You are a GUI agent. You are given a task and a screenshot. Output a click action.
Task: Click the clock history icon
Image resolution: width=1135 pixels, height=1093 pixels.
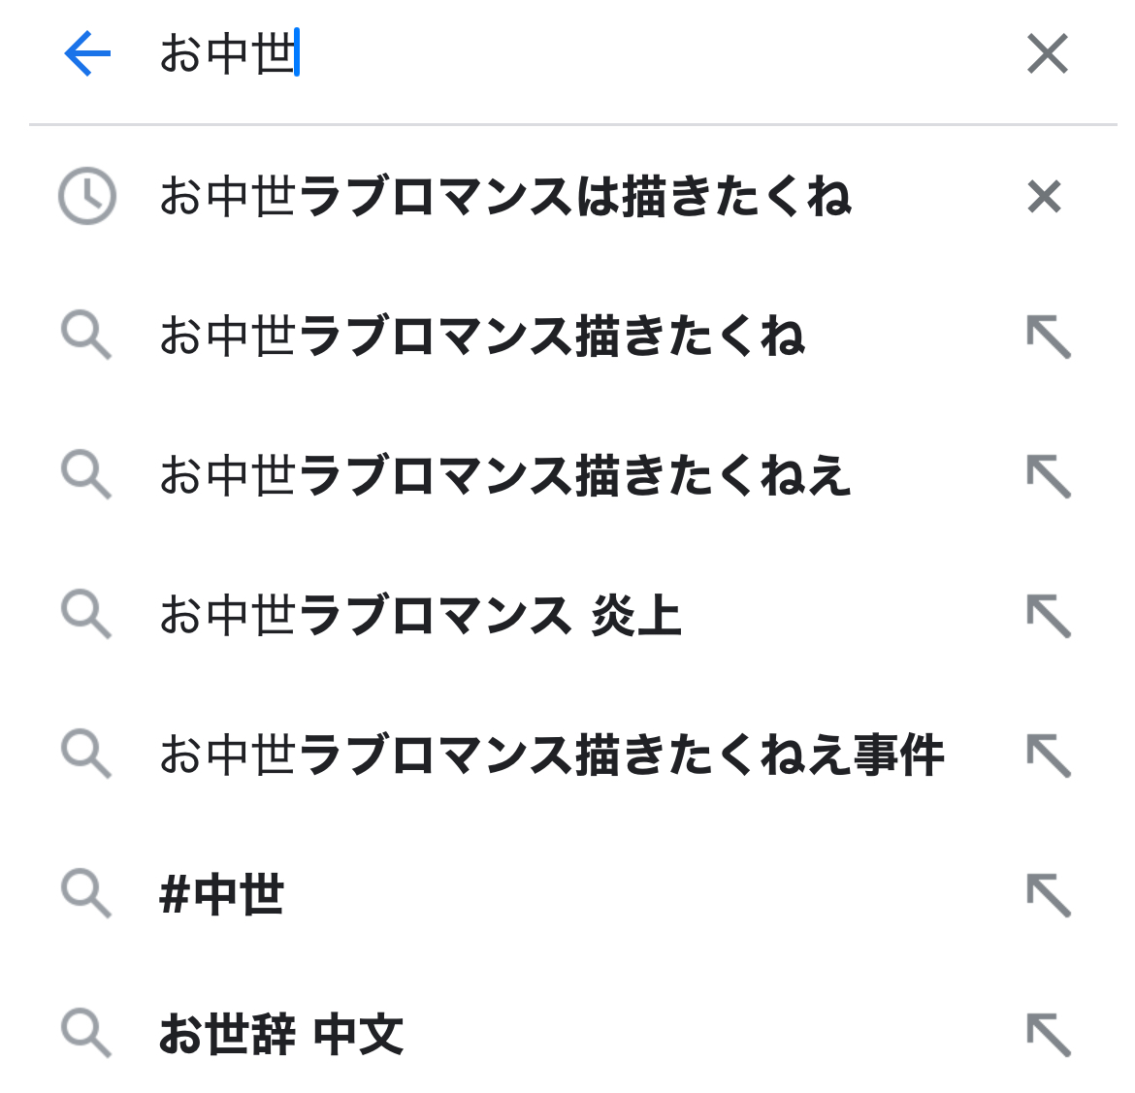pyautogui.click(x=87, y=197)
